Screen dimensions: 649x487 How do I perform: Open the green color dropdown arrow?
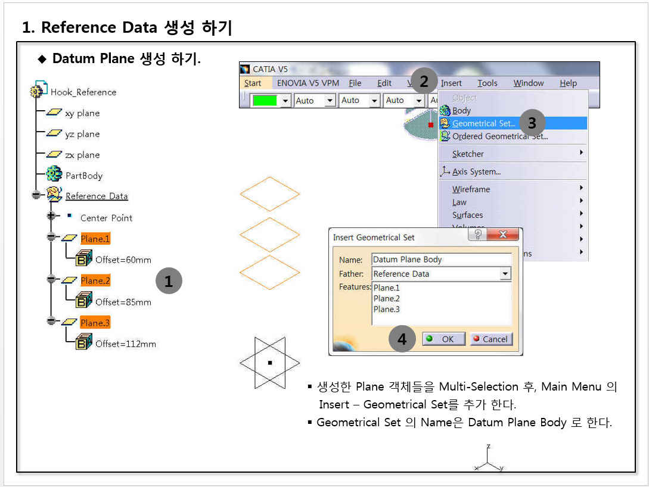(285, 101)
